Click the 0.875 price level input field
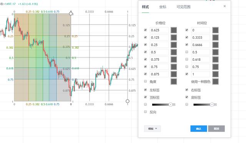The image size is (246, 143). pos(159,74)
